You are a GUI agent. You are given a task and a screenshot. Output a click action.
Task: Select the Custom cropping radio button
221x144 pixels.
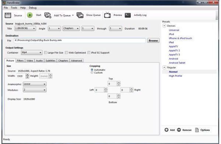92,73
